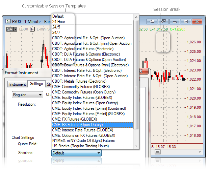Screen dimensions: 208x169
Task: Minimize the ESU0 chart window
Action: click(x=175, y=21)
